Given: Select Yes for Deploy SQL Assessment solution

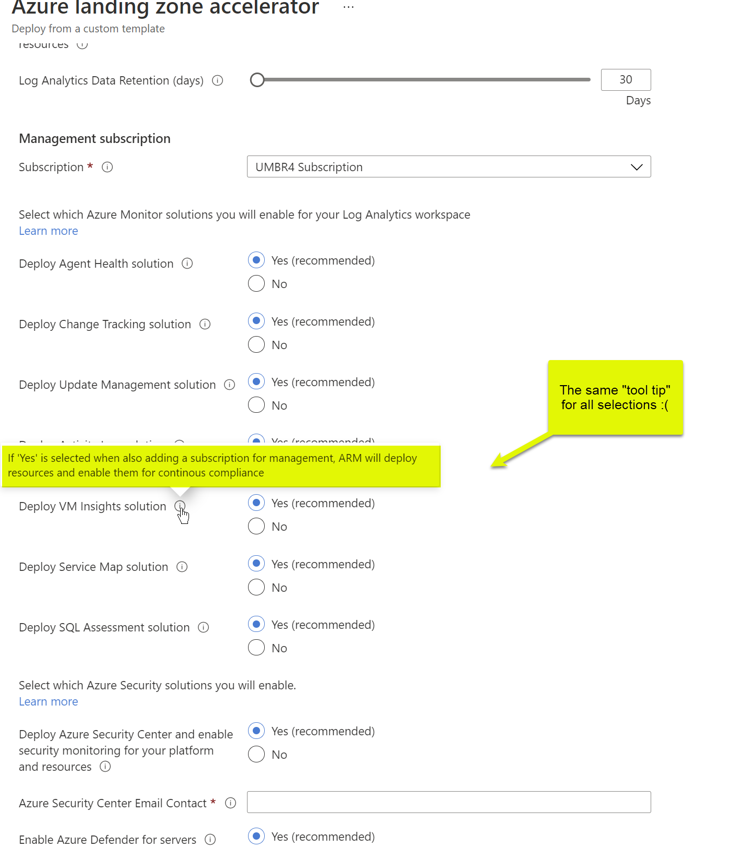Looking at the screenshot, I should pyautogui.click(x=256, y=624).
